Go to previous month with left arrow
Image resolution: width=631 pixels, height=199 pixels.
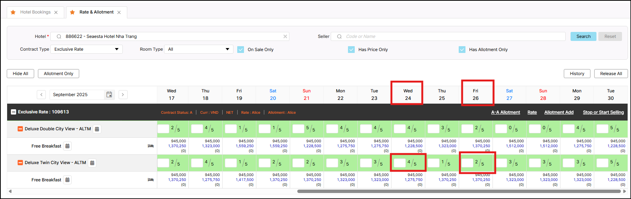point(41,95)
